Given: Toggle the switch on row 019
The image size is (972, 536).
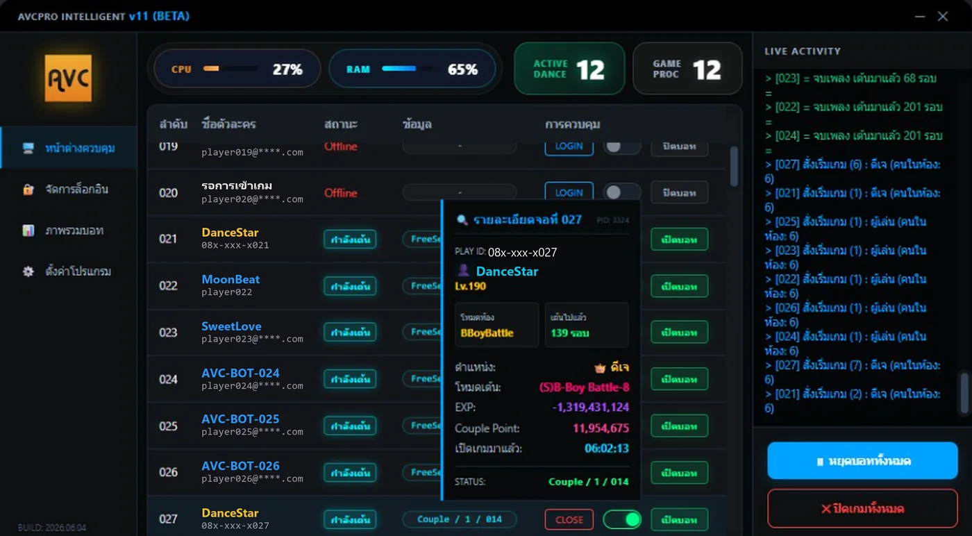Looking at the screenshot, I should pyautogui.click(x=622, y=147).
